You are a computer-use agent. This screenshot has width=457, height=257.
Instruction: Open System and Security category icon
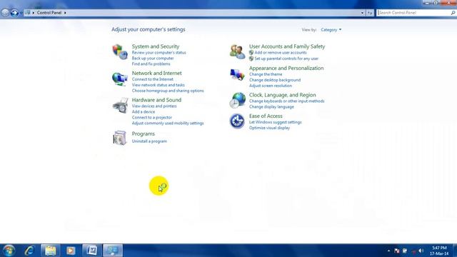coord(120,51)
